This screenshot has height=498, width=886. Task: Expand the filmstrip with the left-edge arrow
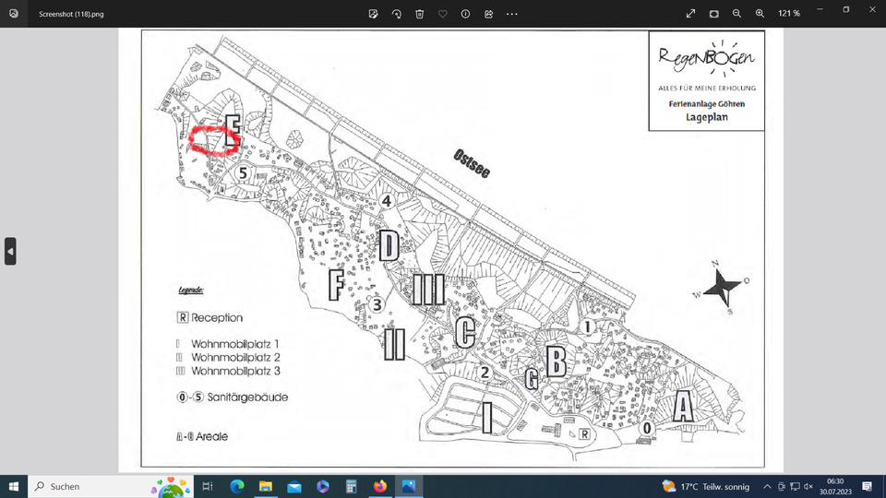pyautogui.click(x=10, y=251)
